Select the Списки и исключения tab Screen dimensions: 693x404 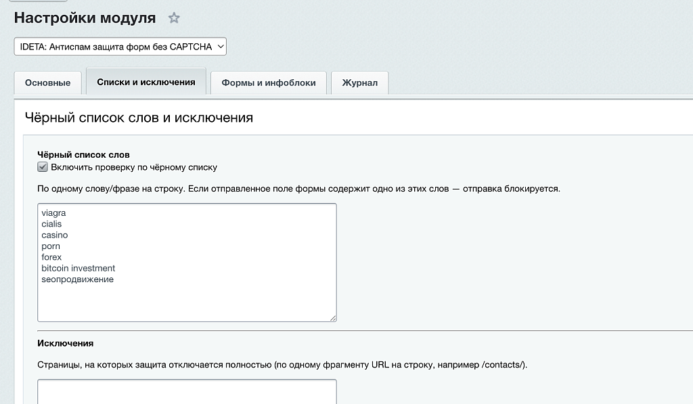tap(146, 82)
